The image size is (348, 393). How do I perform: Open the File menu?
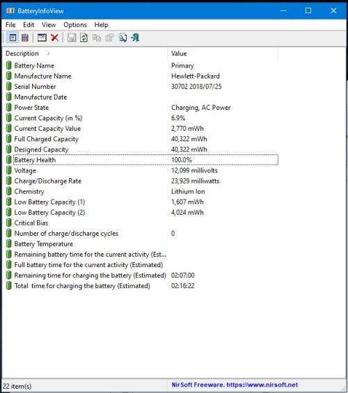(10, 25)
